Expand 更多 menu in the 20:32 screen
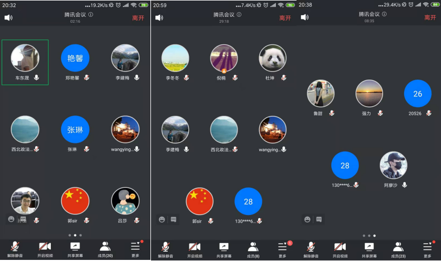 [135, 249]
